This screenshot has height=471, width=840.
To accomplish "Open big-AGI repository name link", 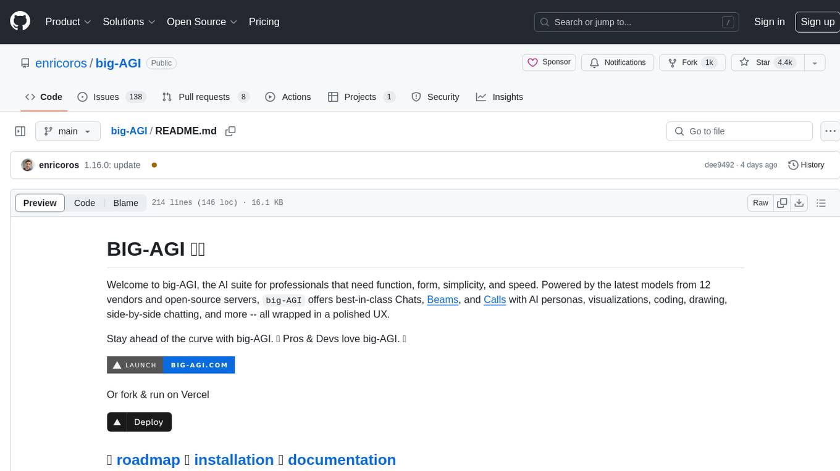I will pyautogui.click(x=119, y=63).
